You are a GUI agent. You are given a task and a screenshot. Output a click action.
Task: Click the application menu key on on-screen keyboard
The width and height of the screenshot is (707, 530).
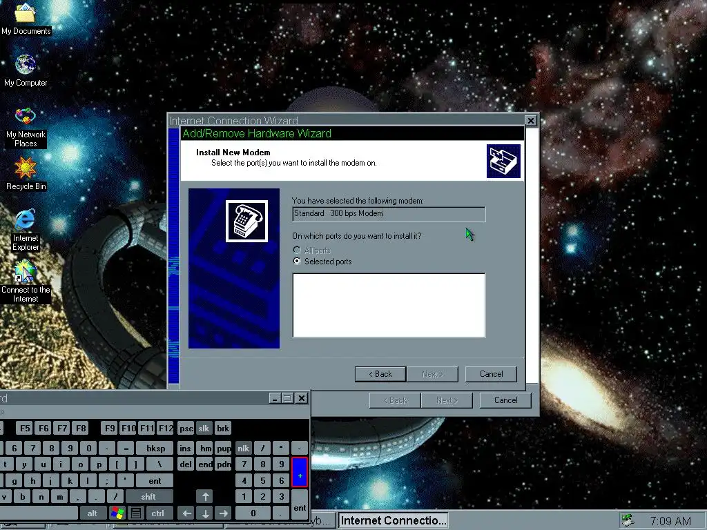[x=136, y=513]
